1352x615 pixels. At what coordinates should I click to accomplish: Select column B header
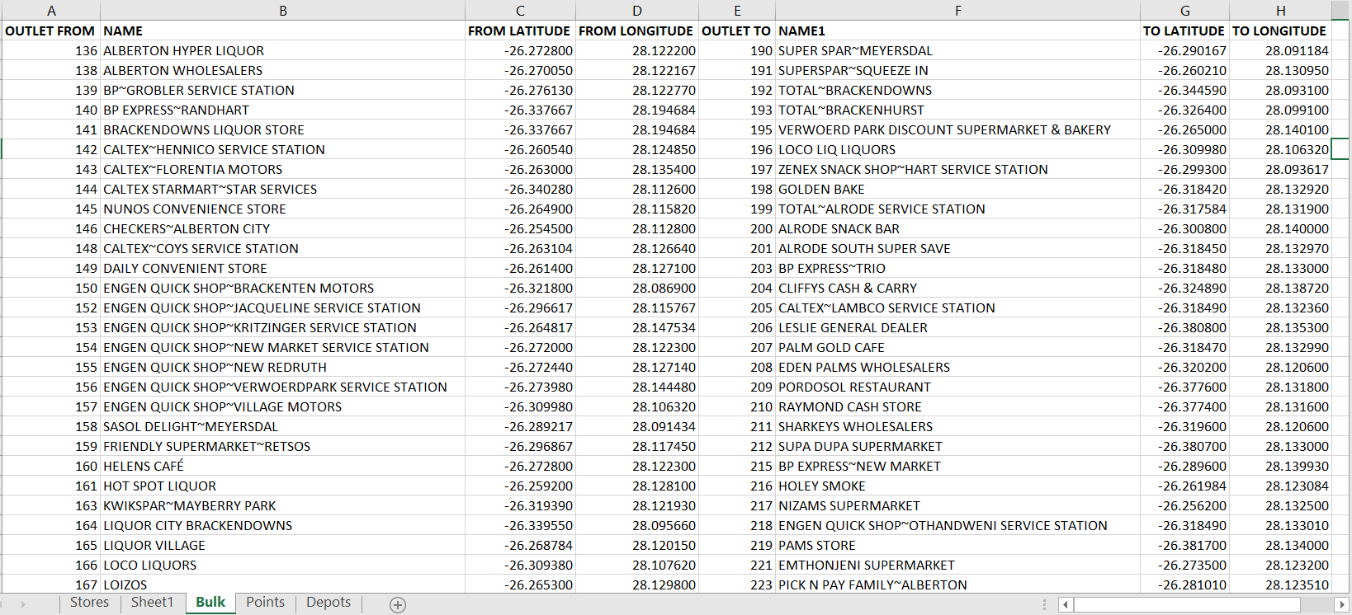coord(283,11)
